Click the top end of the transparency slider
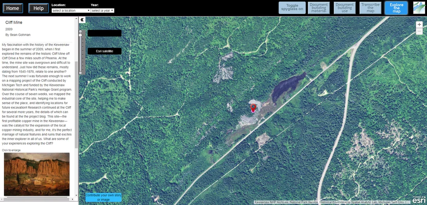Viewport: 427px width, 205px height. 80,32
